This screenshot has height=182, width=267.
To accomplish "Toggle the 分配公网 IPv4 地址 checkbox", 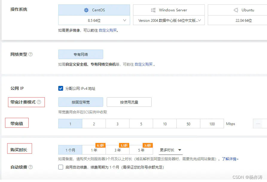I will click(x=61, y=88).
